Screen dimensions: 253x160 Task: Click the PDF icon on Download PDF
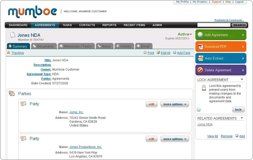point(200,46)
